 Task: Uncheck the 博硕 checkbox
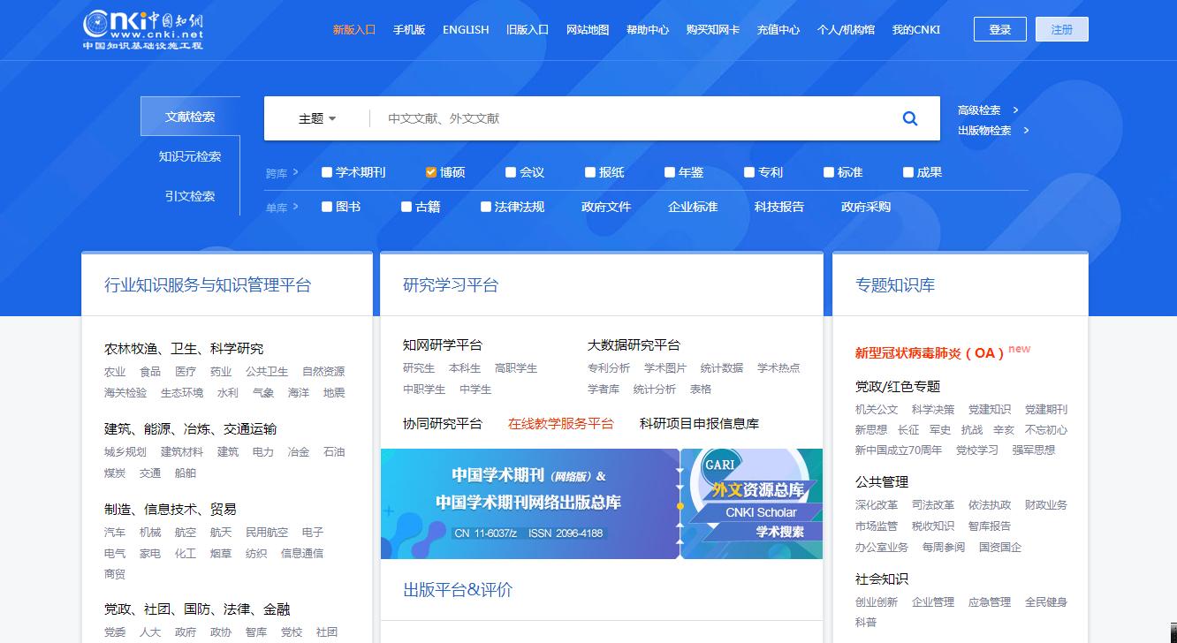point(431,172)
